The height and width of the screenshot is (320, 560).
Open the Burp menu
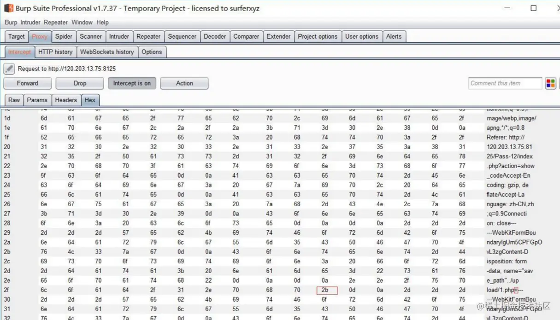tap(11, 22)
